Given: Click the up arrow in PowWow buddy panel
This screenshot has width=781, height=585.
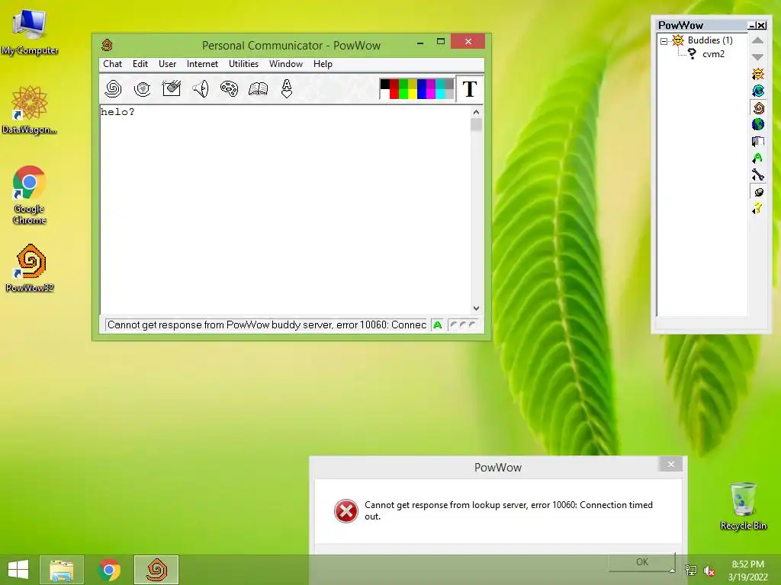Looking at the screenshot, I should pos(757,41).
